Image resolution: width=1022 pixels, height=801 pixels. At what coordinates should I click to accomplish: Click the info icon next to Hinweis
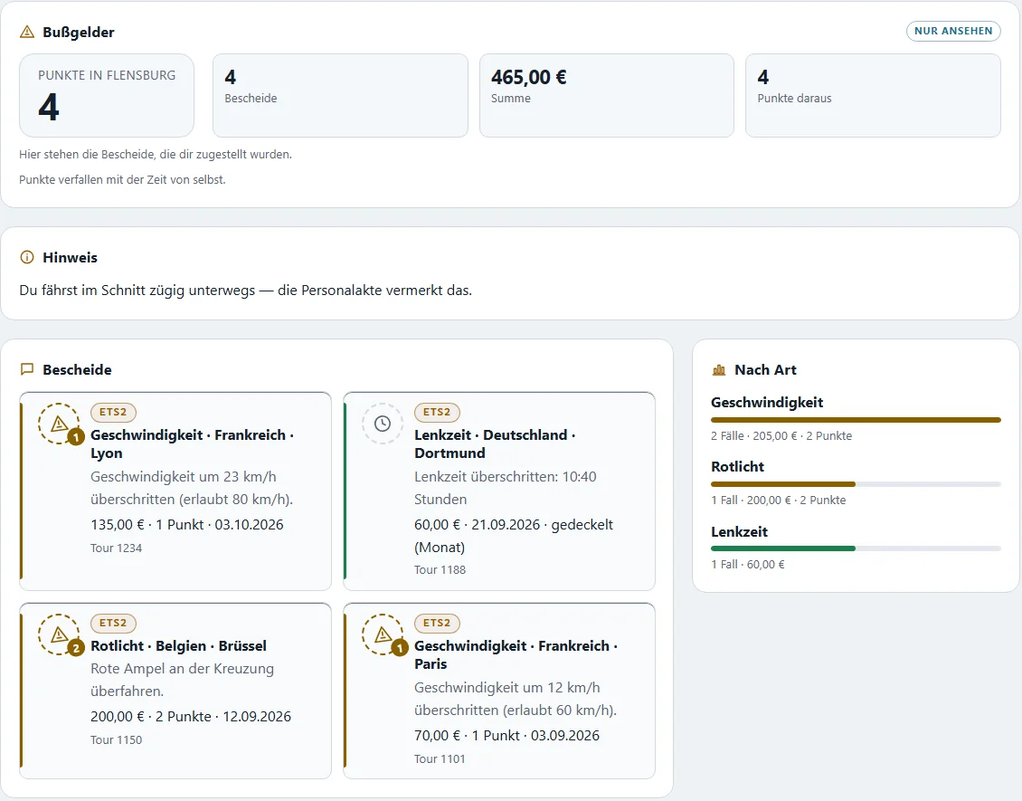point(27,258)
